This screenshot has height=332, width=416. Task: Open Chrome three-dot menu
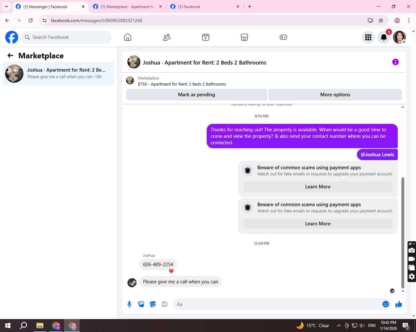click(409, 20)
